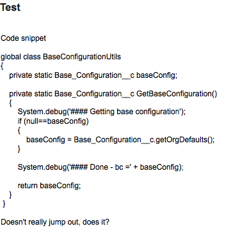
Task: Click getOrgDefaults() in the assignment line
Action: [x=185, y=140]
